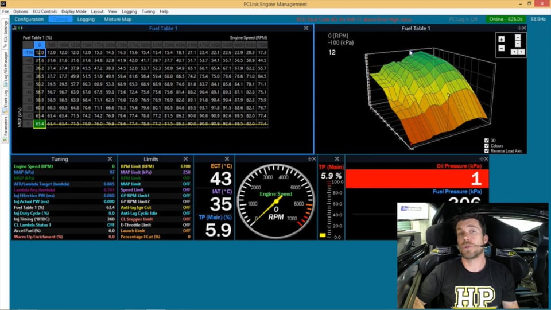Close the Fuel Table 1 grid panel

pos(306,28)
